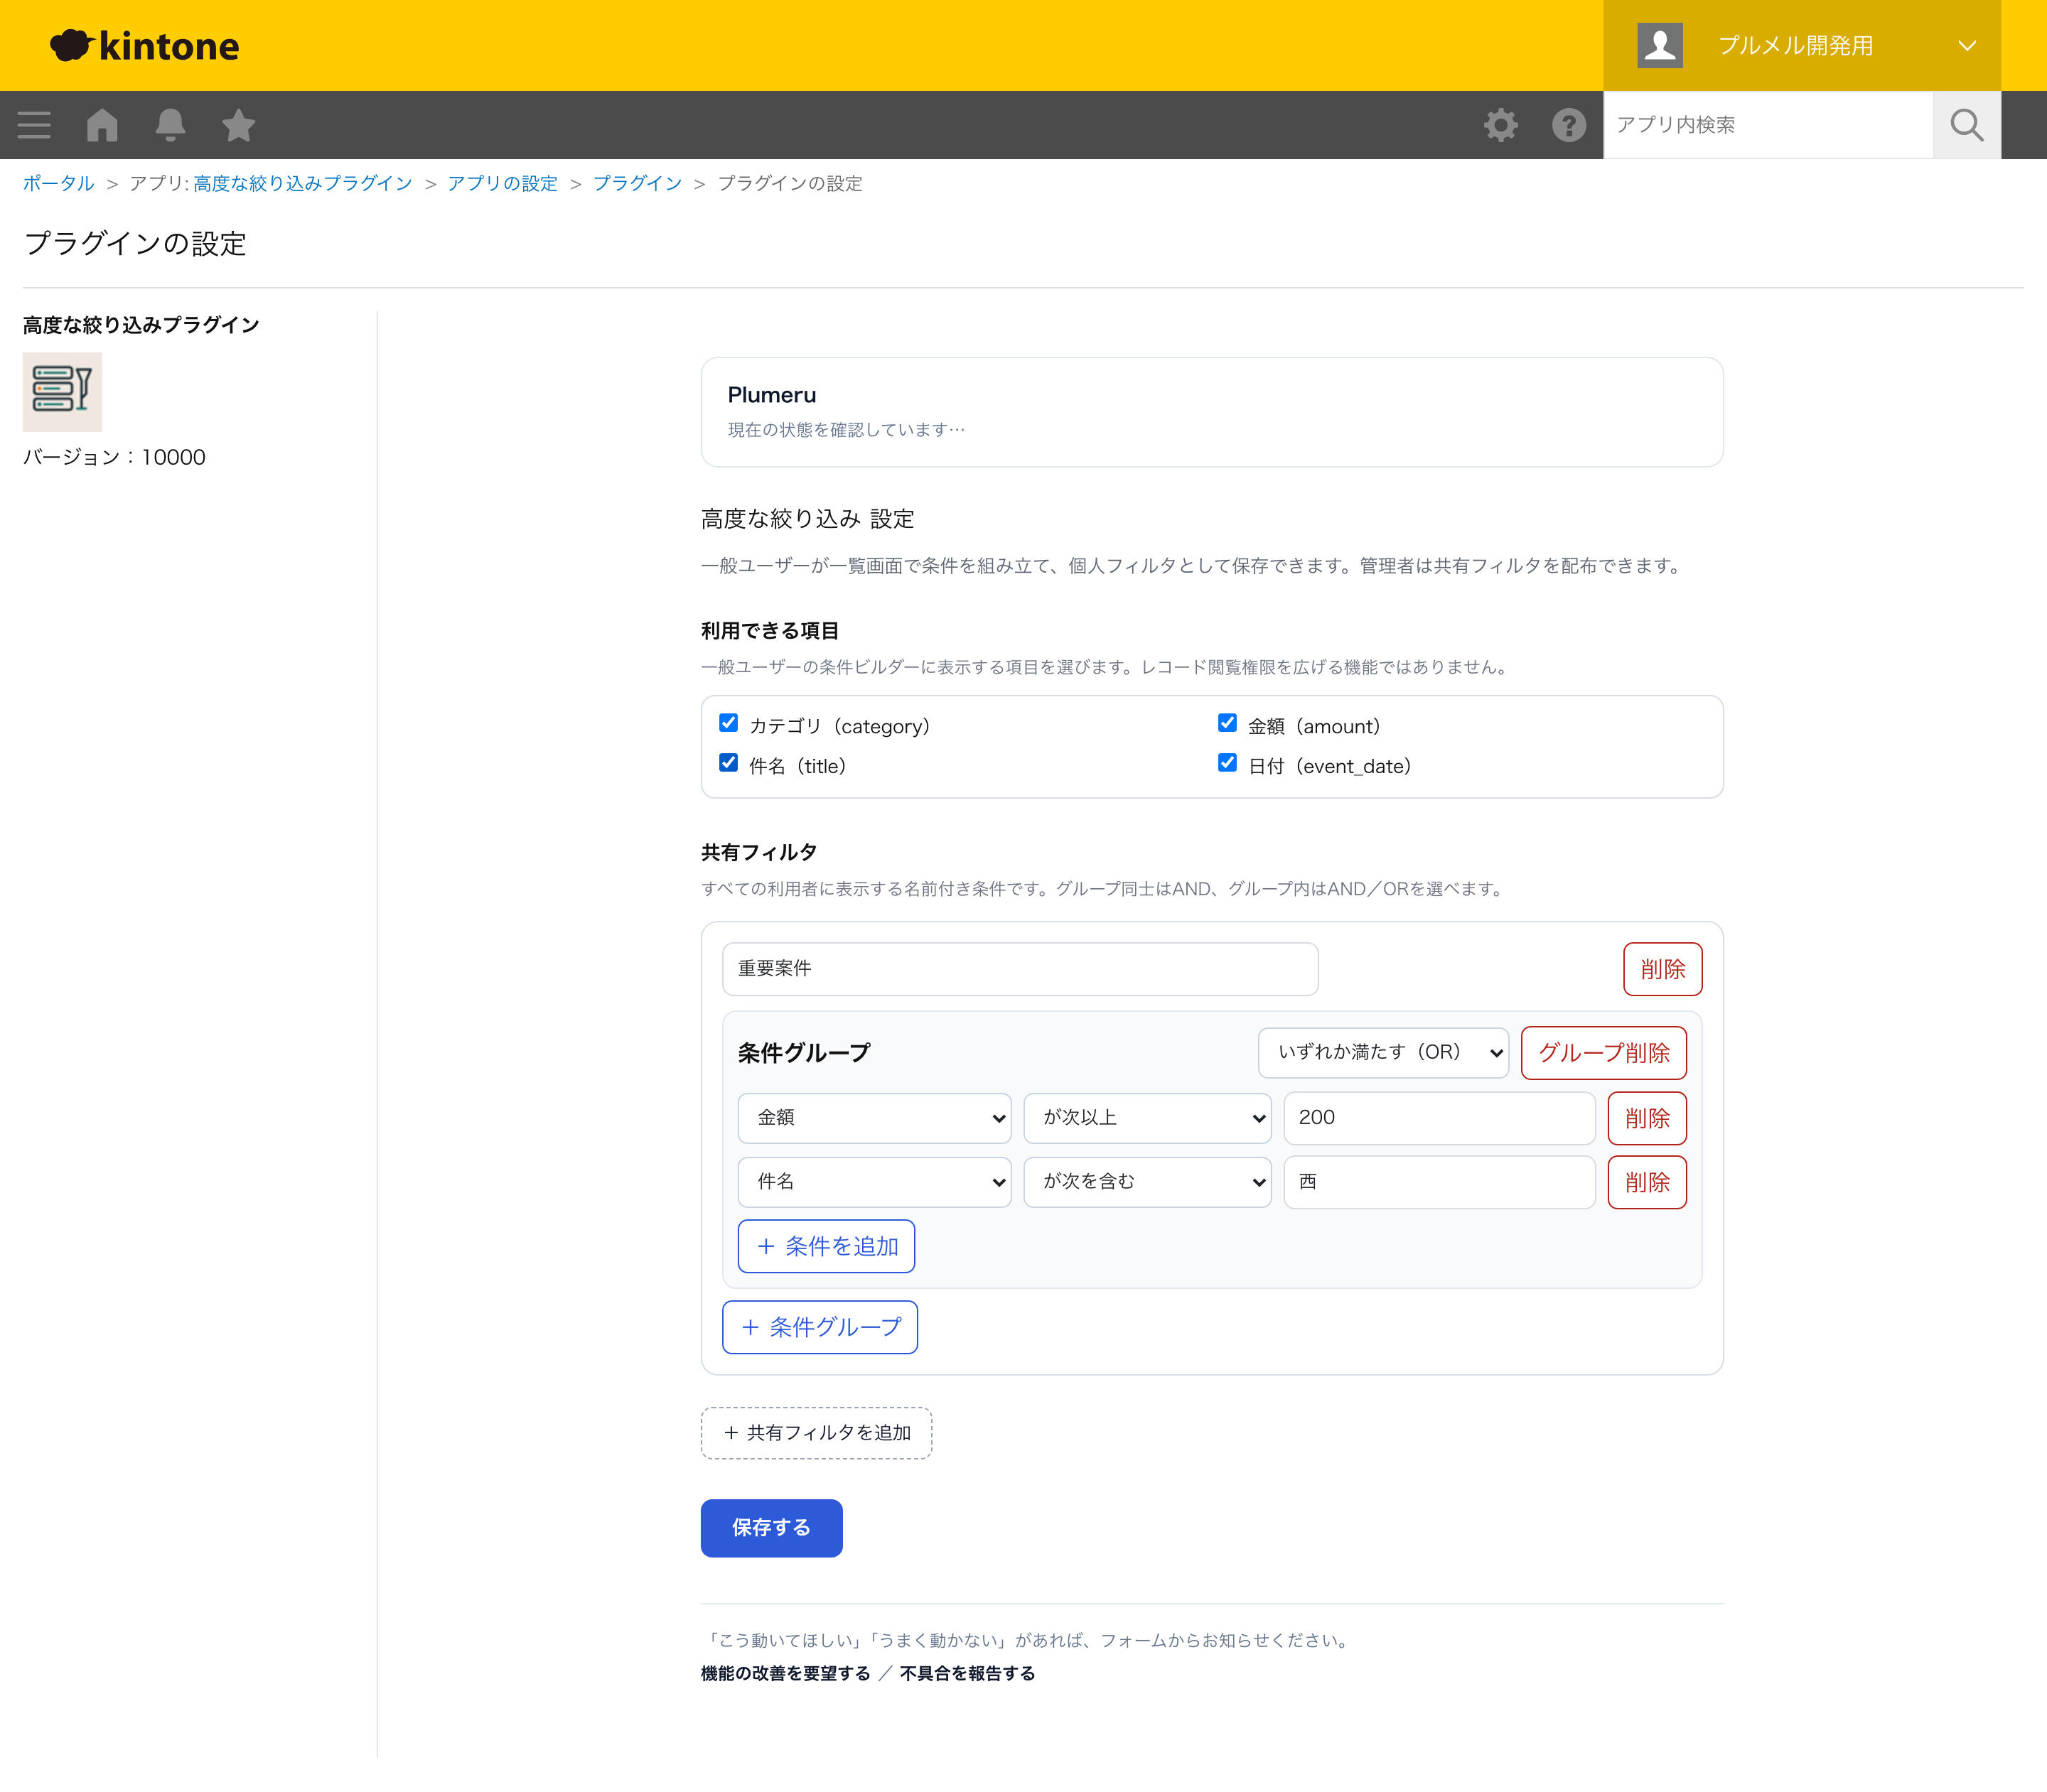This screenshot has height=1792, width=2047.
Task: Delete the 件名 condition row
Action: coord(1647,1182)
